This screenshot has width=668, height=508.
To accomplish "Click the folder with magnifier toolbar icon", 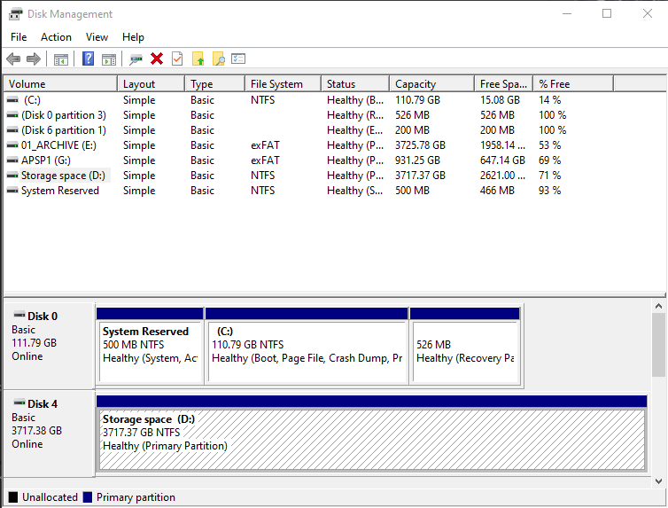I will pyautogui.click(x=219, y=59).
